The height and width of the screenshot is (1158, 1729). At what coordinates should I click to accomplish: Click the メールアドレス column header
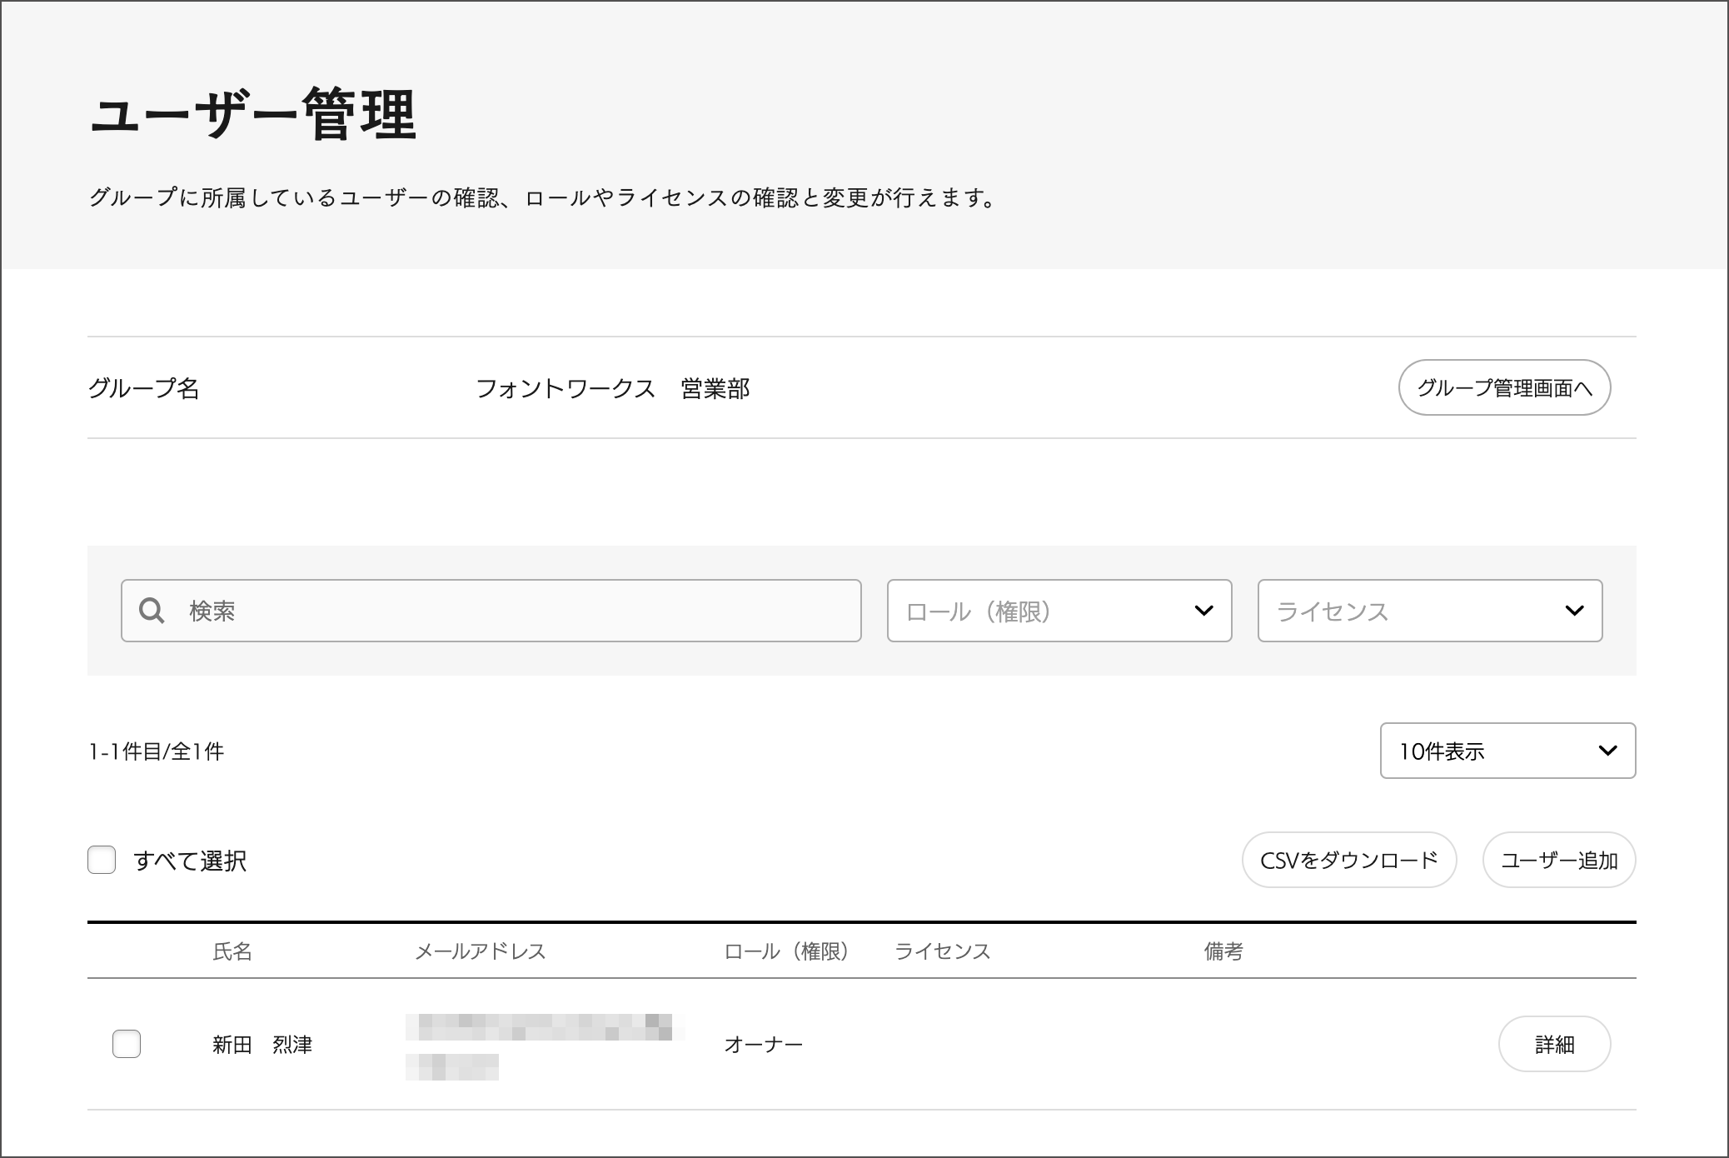point(480,951)
